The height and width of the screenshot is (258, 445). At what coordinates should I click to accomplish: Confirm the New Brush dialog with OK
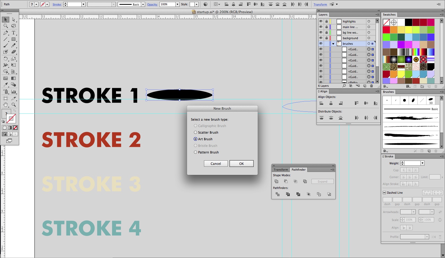tap(242, 164)
